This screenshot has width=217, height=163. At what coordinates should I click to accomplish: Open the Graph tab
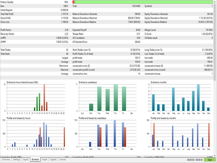45,159
